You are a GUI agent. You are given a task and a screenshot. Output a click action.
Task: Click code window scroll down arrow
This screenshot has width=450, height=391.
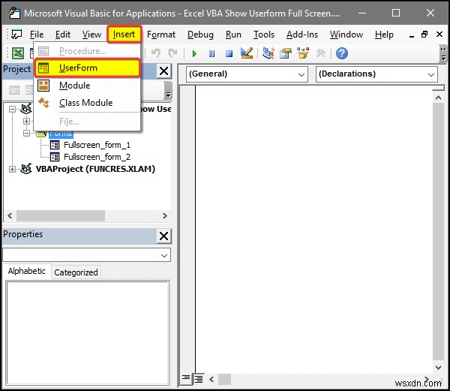tap(438, 367)
